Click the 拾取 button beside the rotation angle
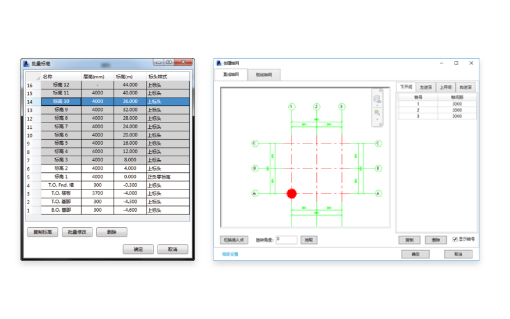The height and width of the screenshot is (319, 510). click(x=309, y=240)
